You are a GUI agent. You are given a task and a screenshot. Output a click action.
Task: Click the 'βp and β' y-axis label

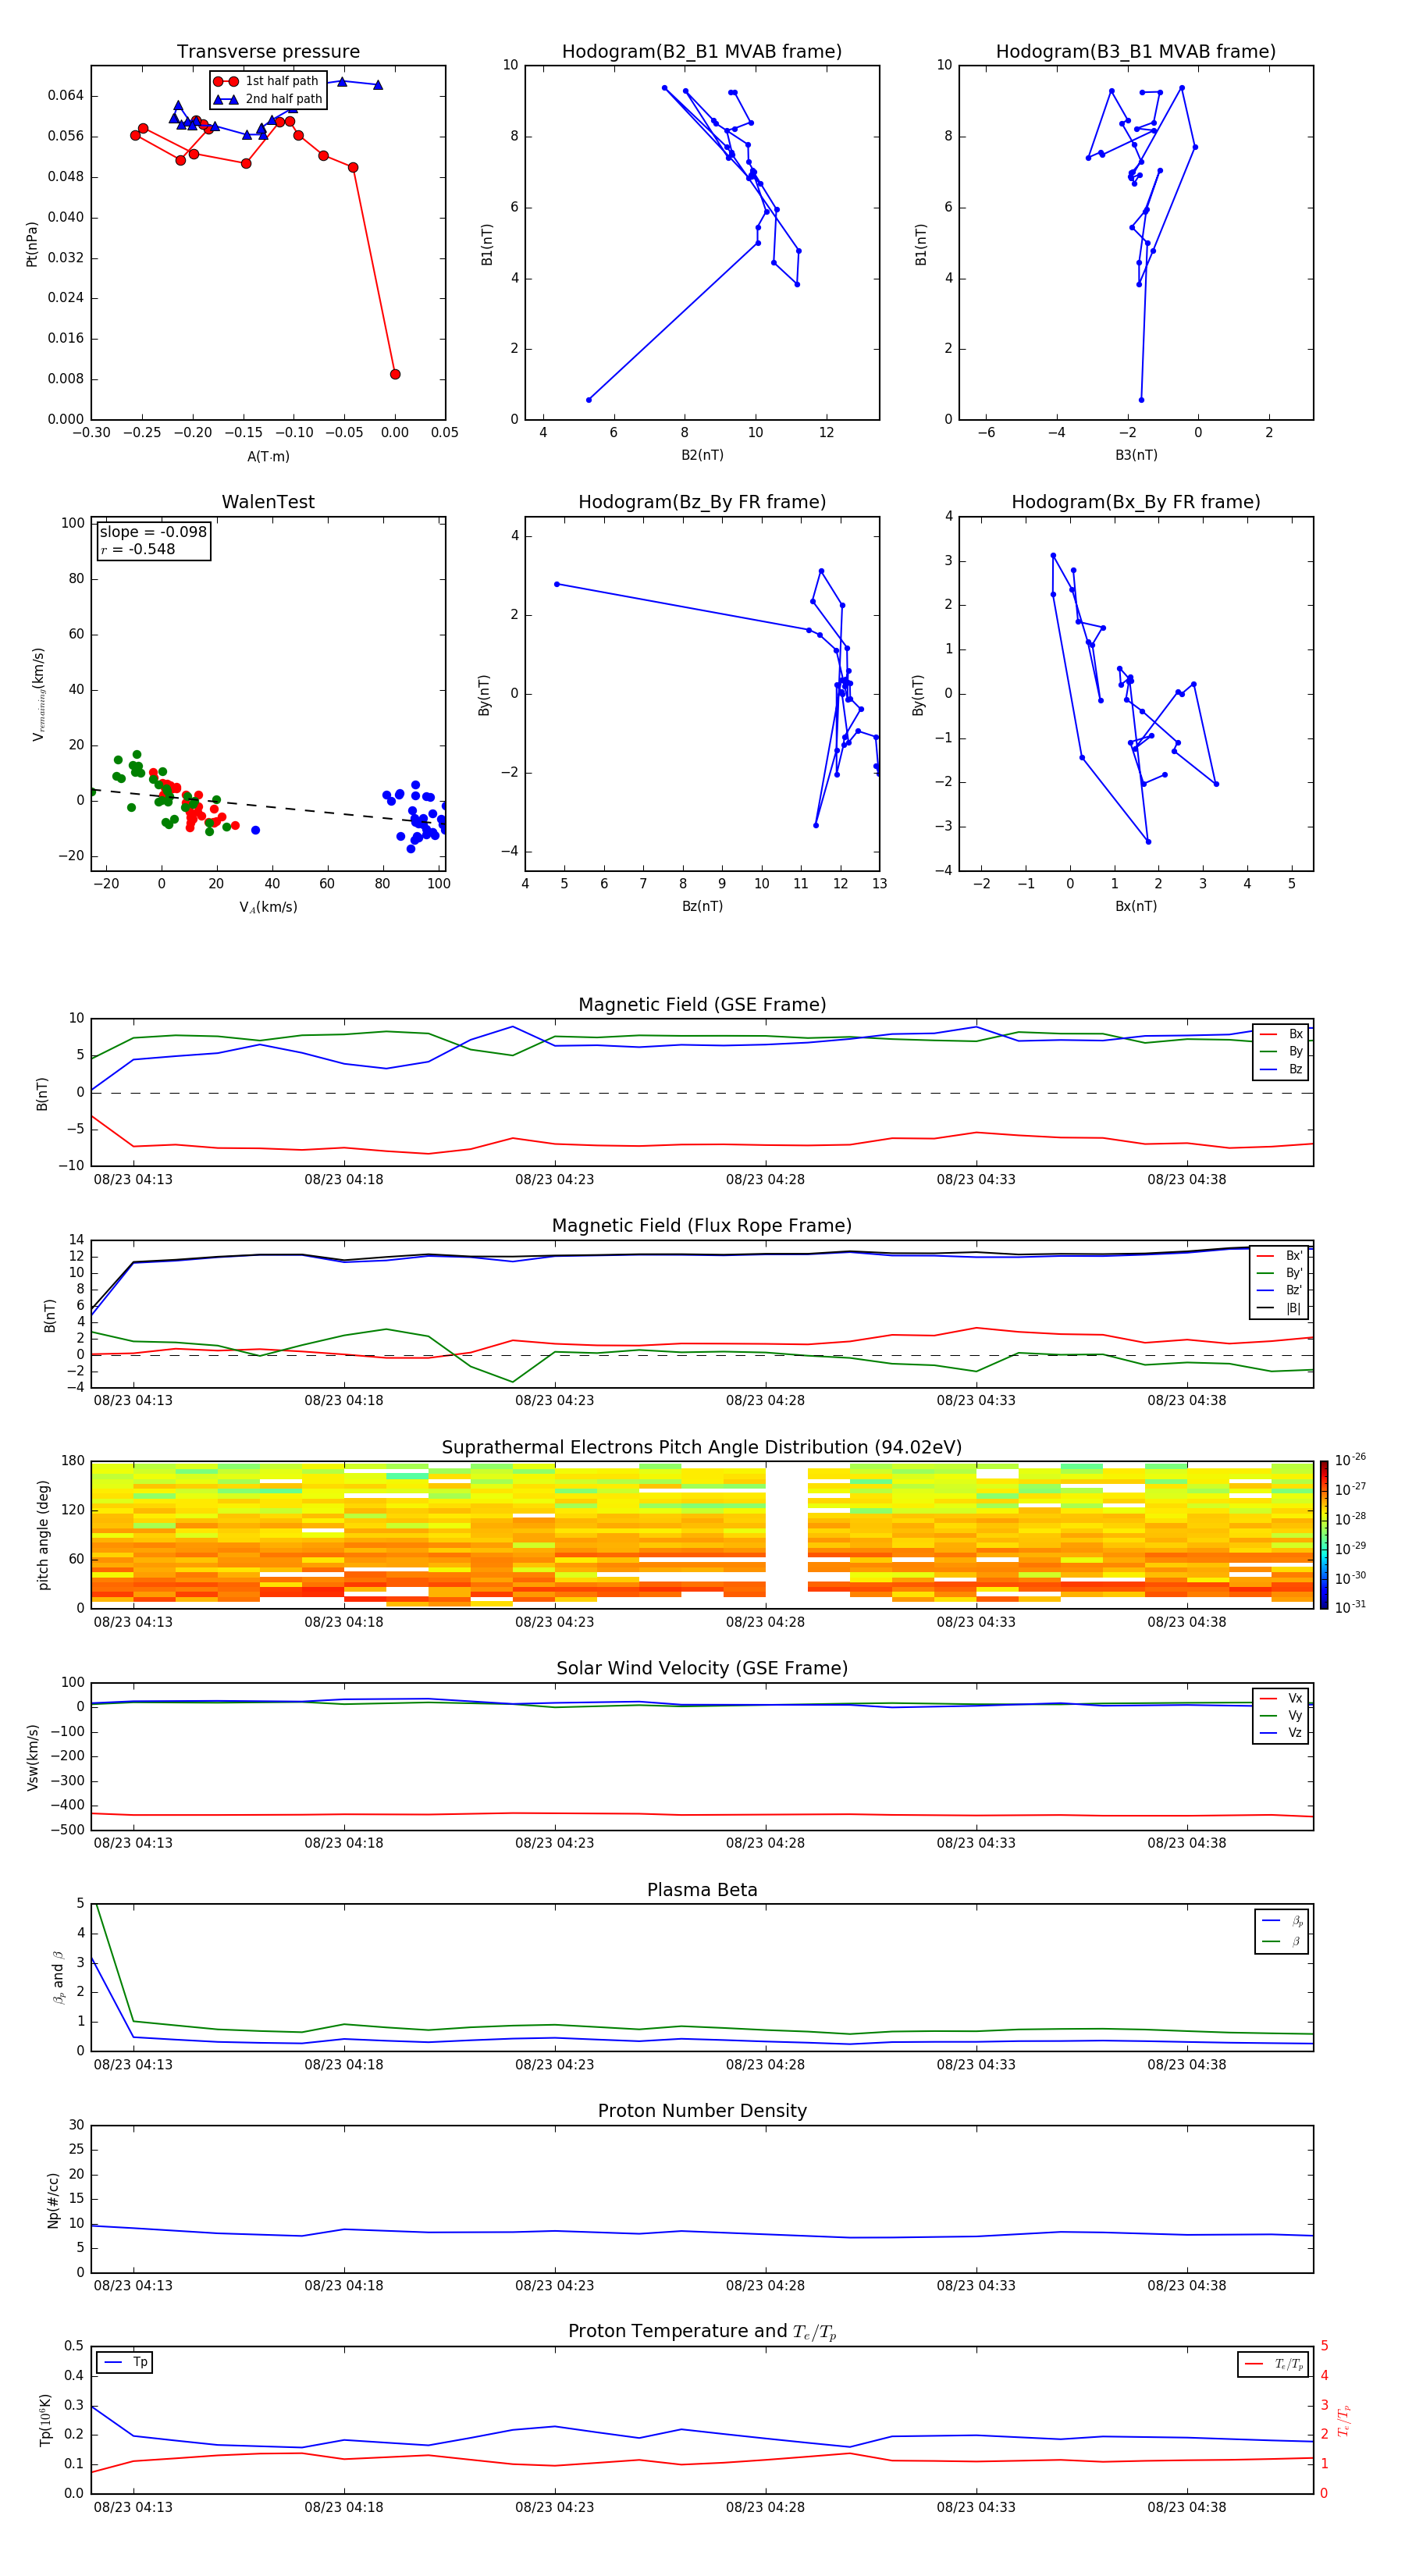tap(58, 1977)
